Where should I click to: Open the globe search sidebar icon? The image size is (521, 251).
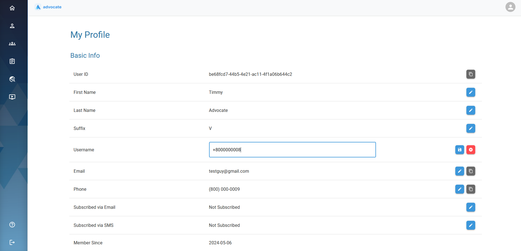[12, 79]
